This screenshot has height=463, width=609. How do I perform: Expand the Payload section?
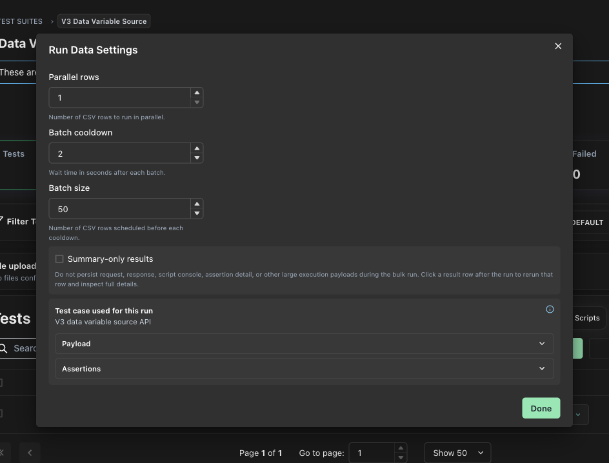[x=304, y=344]
